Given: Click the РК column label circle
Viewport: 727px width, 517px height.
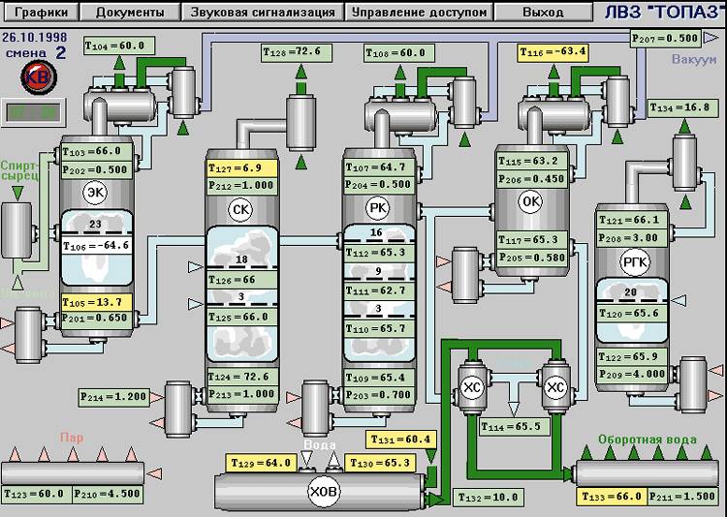Looking at the screenshot, I should [377, 207].
